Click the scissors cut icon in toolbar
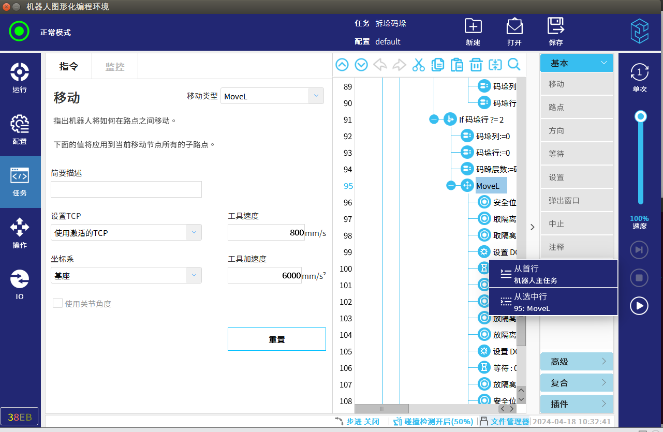This screenshot has height=432, width=663. pyautogui.click(x=418, y=65)
